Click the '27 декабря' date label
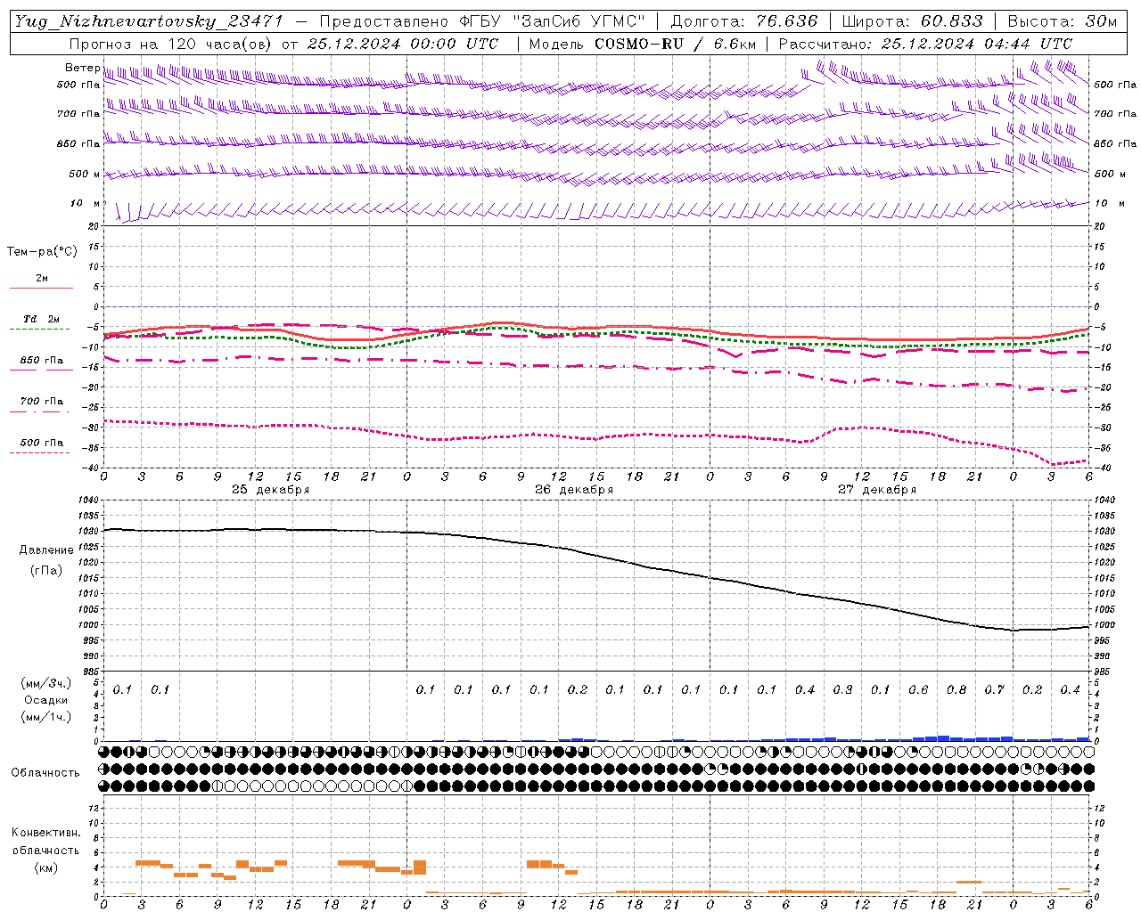Viewport: 1141px width, 912px height. click(x=877, y=490)
